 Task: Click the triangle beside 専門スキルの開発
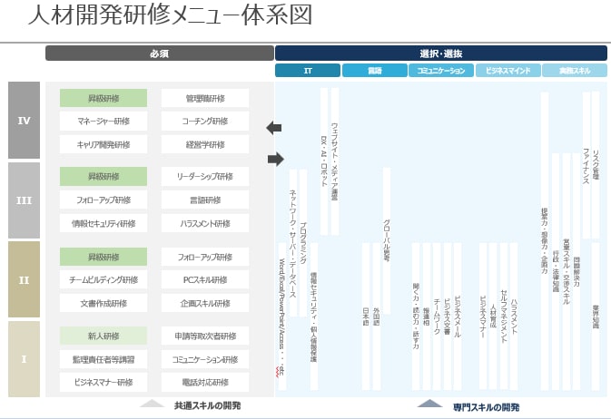429,404
